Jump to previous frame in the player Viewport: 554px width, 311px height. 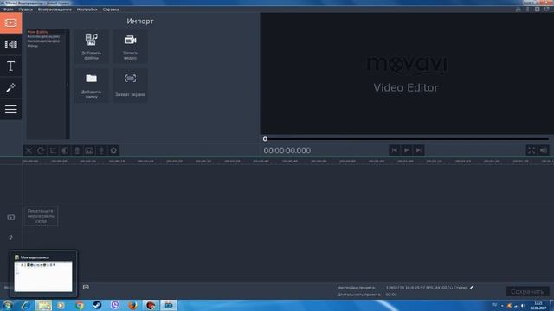point(395,150)
